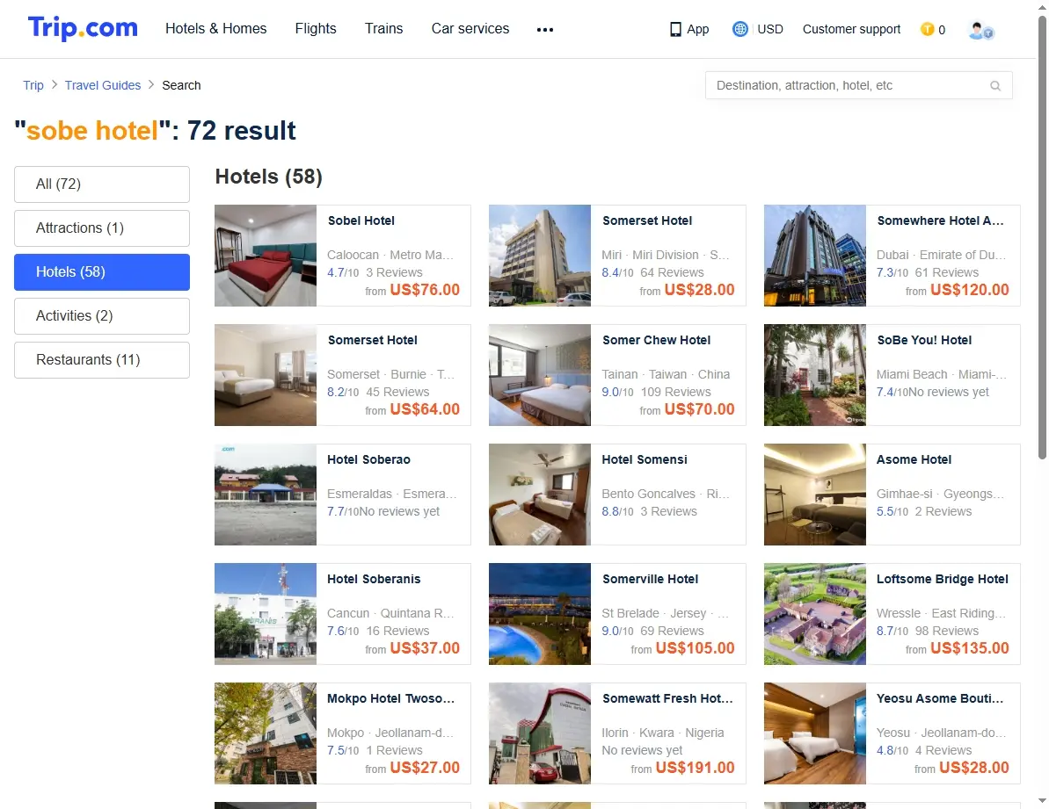Viewport: 1049px width, 809px height.
Task: Click the SoBe You! Hotel title
Action: pos(924,341)
